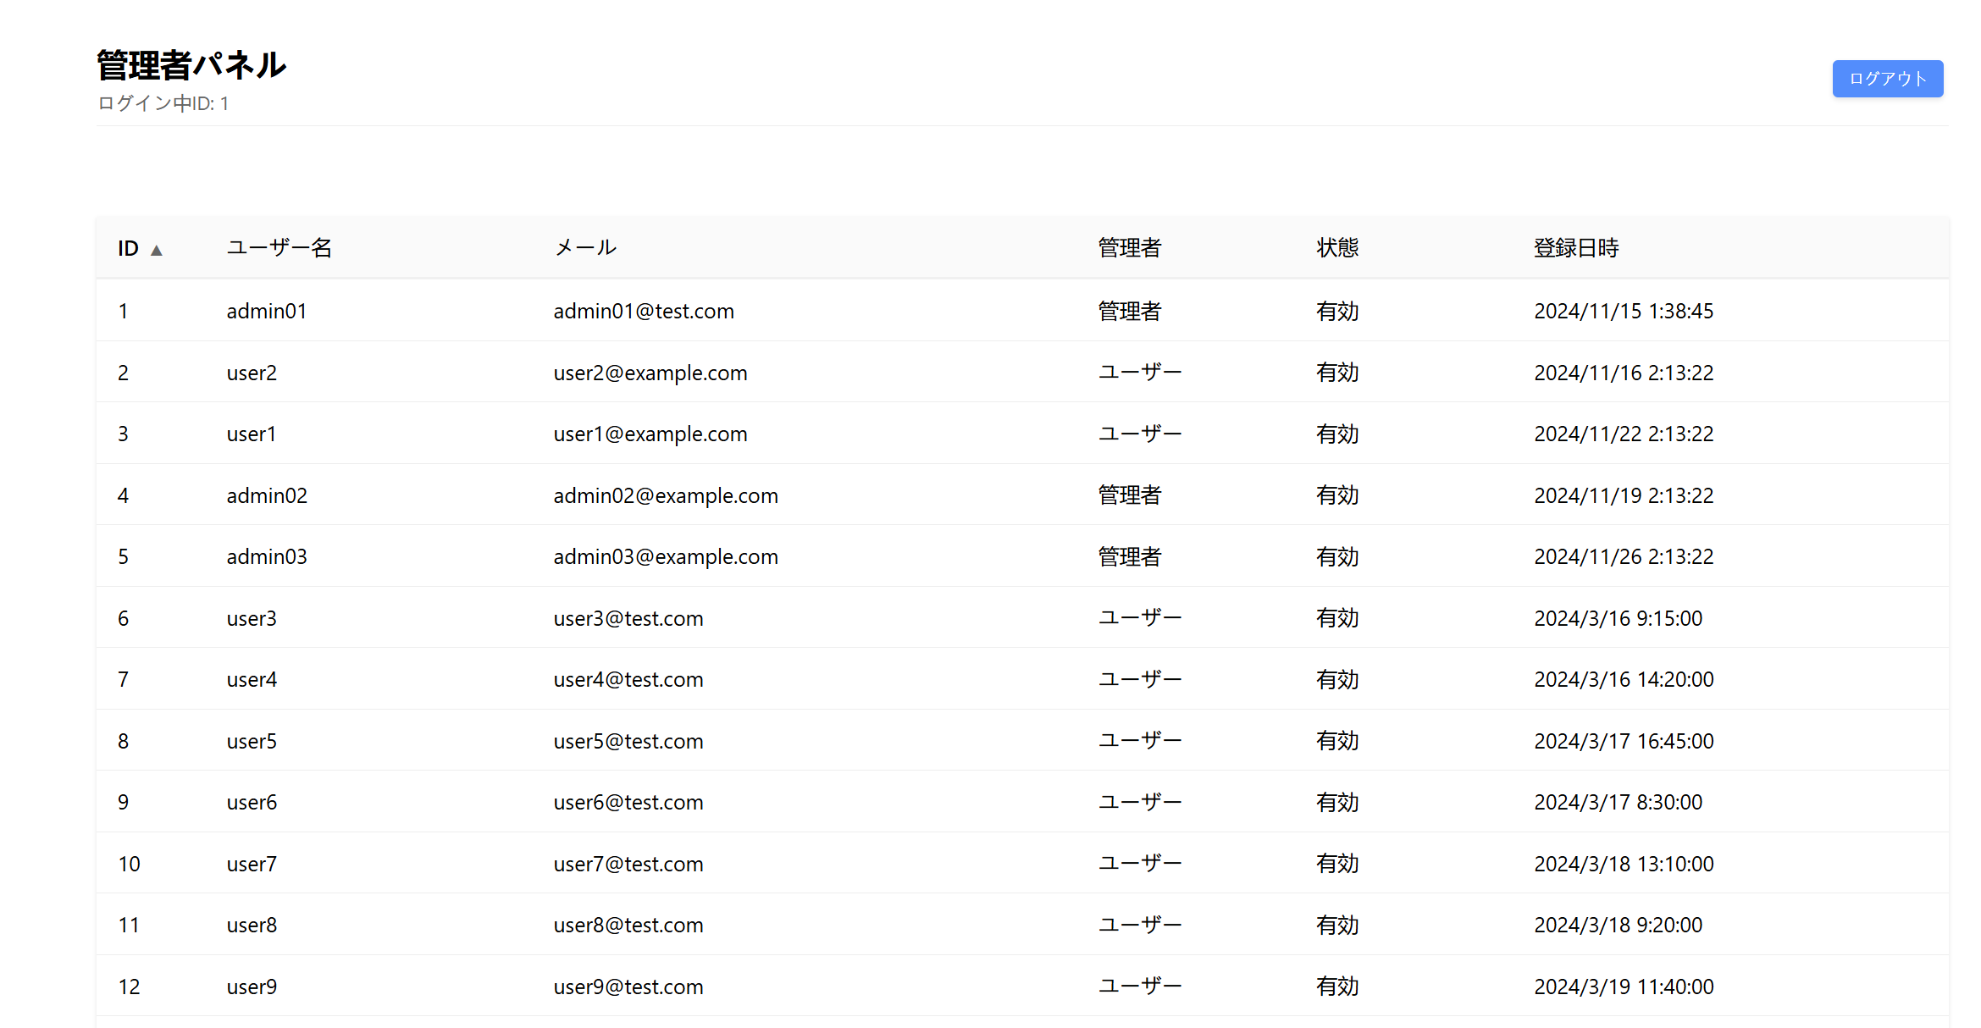Select the admin01 username cell
Screen dimensions: 1981x1028
tap(266, 311)
